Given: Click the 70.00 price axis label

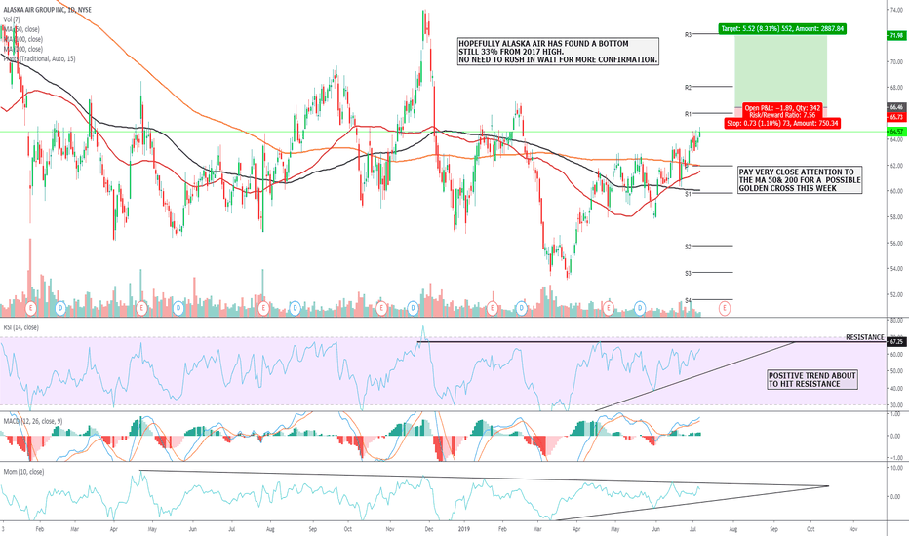Looking at the screenshot, I should (x=896, y=61).
